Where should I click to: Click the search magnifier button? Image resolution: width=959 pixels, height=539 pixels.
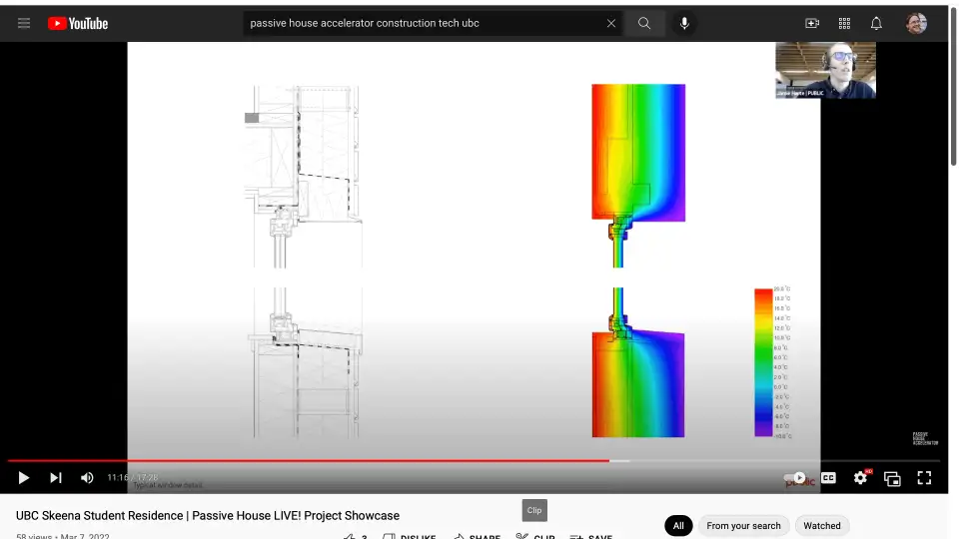point(644,23)
